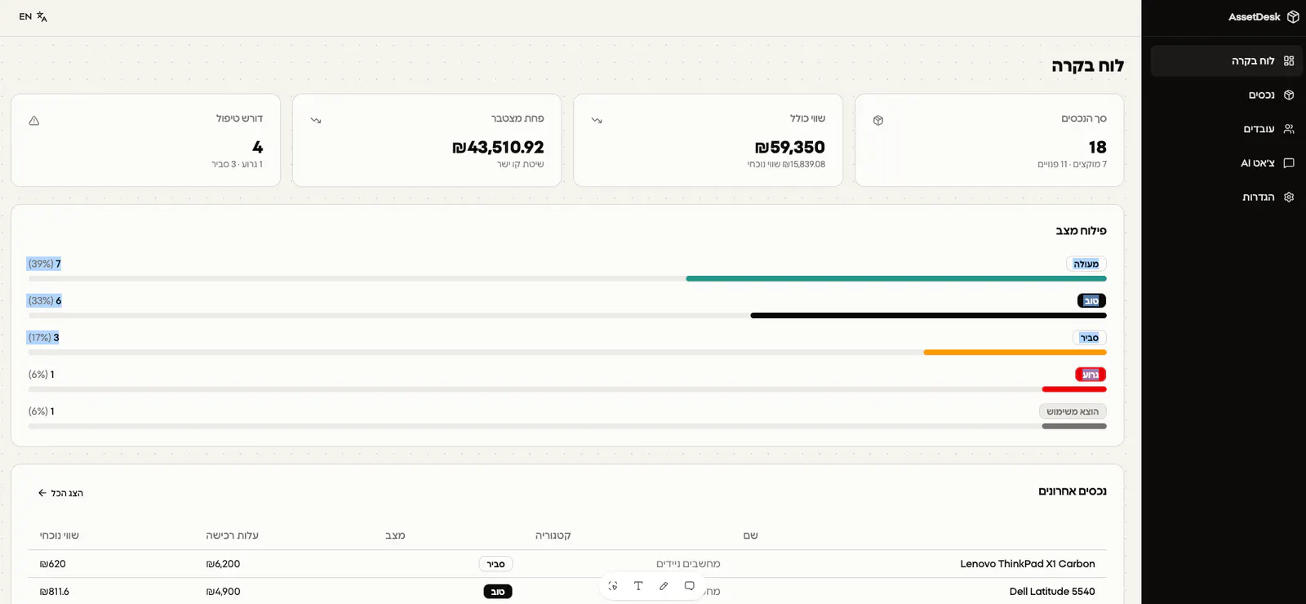Open the צ'אט AI sidebar item
The image size is (1306, 604).
click(1226, 163)
